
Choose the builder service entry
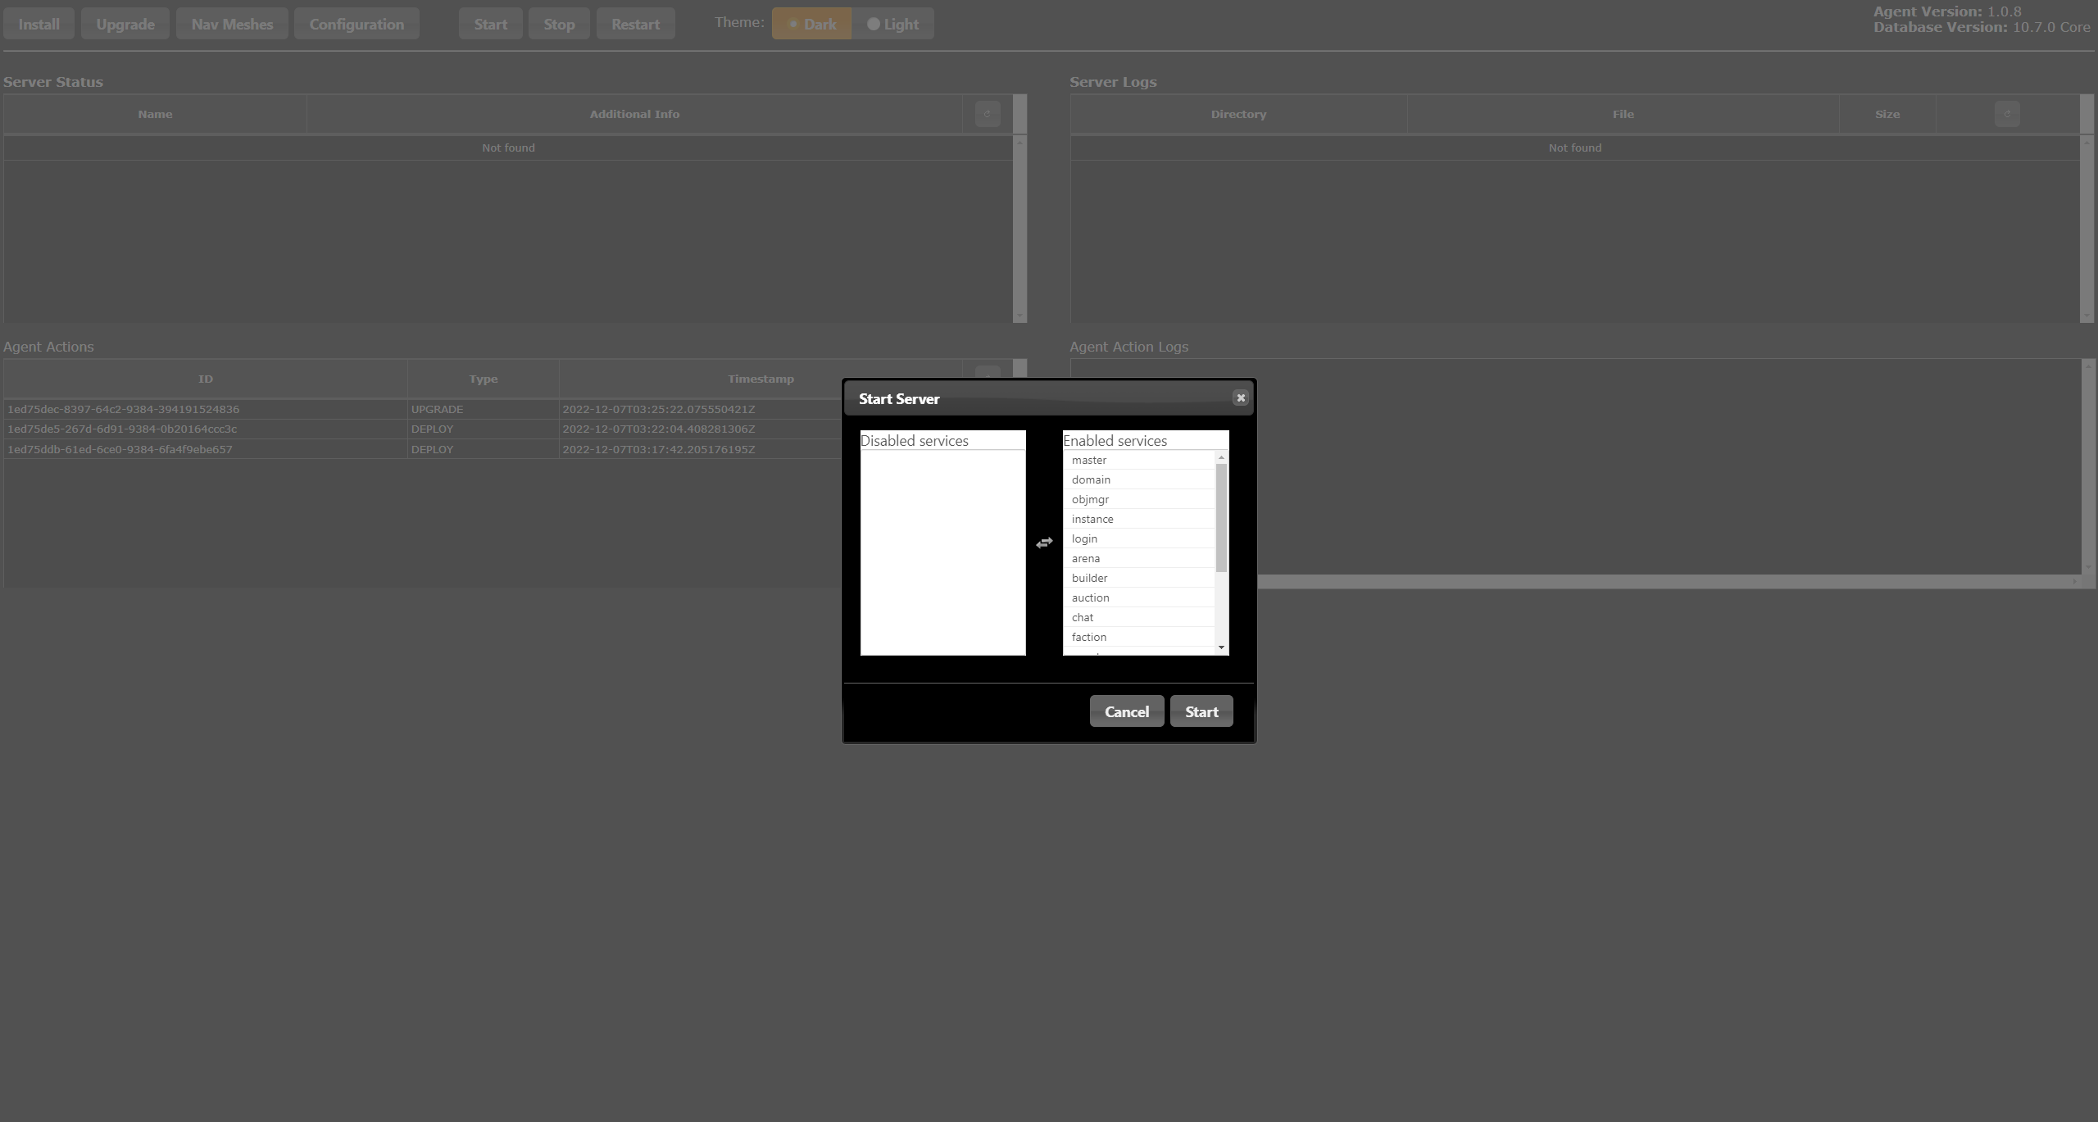click(x=1138, y=578)
